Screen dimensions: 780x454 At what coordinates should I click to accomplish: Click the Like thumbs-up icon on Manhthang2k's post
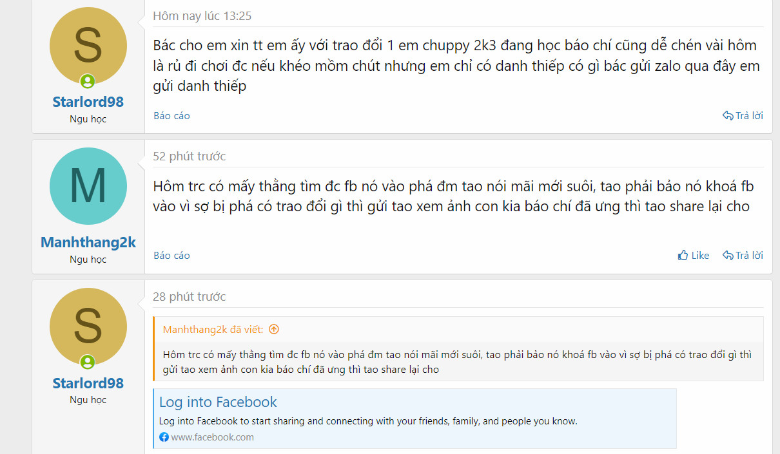point(683,256)
